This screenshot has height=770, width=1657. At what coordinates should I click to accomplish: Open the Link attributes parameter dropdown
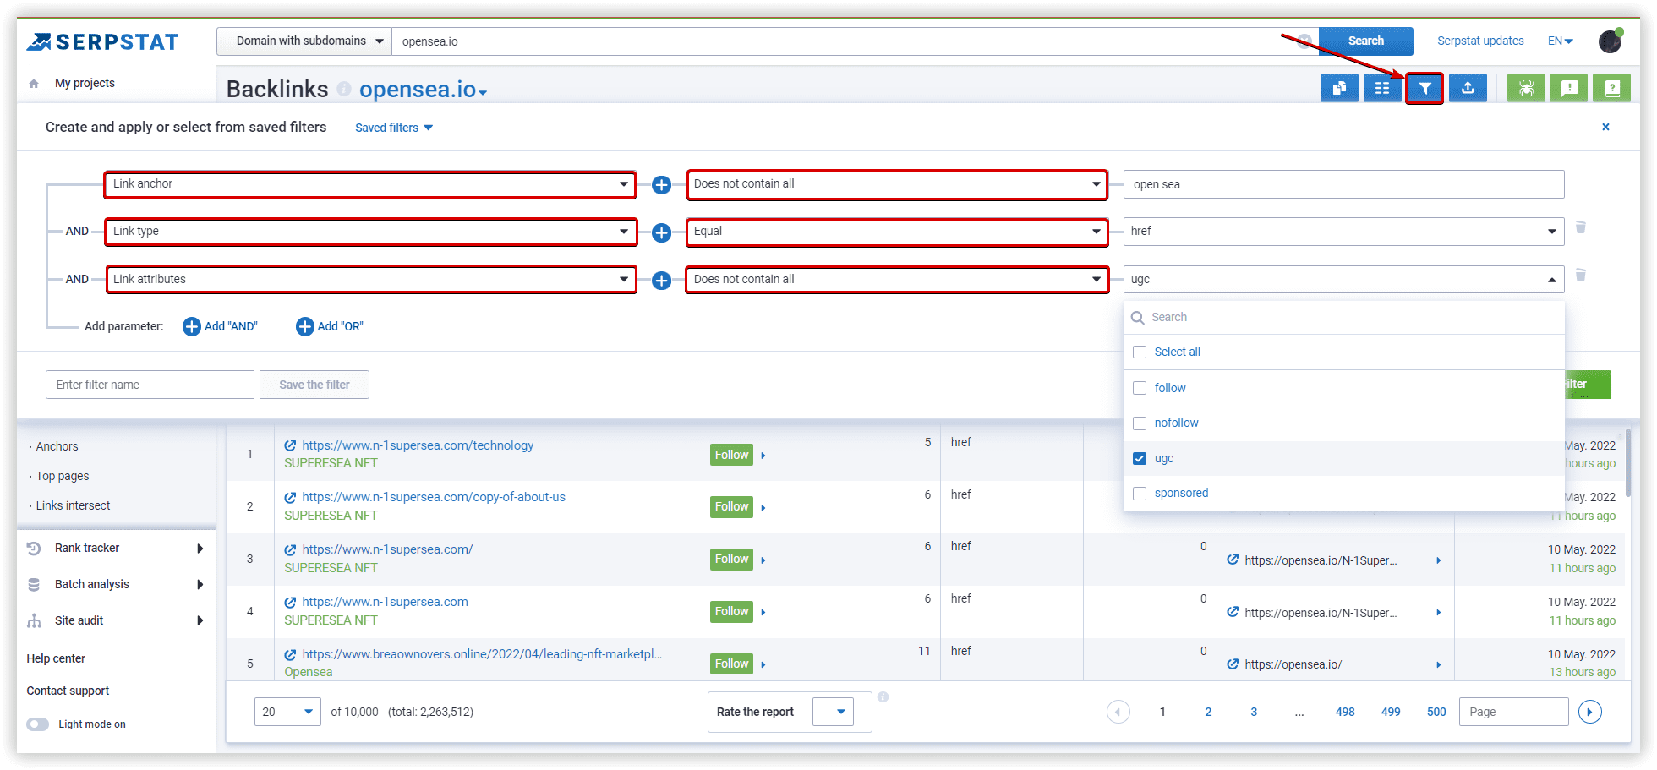[x=370, y=280]
